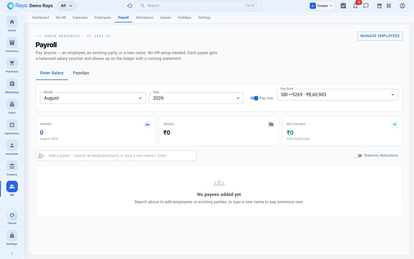Open the Leaves tab
The width and height of the screenshot is (414, 259).
(166, 18)
